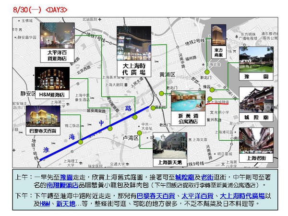Click the 新黃浦公寓酒店 caption label
This screenshot has height=216, width=288.
188,119
